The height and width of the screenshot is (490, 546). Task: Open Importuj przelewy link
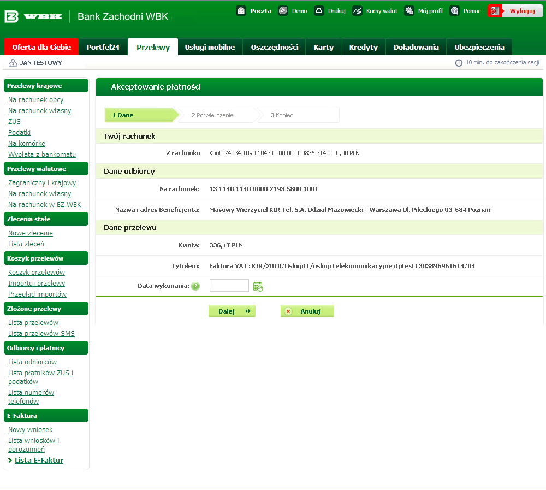[37, 284]
